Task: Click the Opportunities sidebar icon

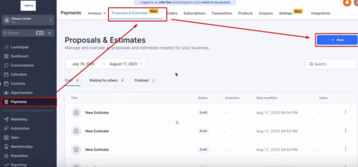Action: (x=6, y=93)
